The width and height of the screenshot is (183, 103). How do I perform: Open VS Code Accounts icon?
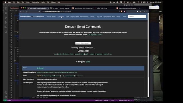tap(6, 93)
